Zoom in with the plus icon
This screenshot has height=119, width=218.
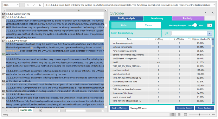coord(209,115)
